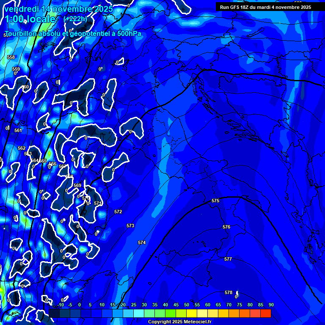
Task: Click the 573 geopotential contour label
Action: pyautogui.click(x=130, y=226)
